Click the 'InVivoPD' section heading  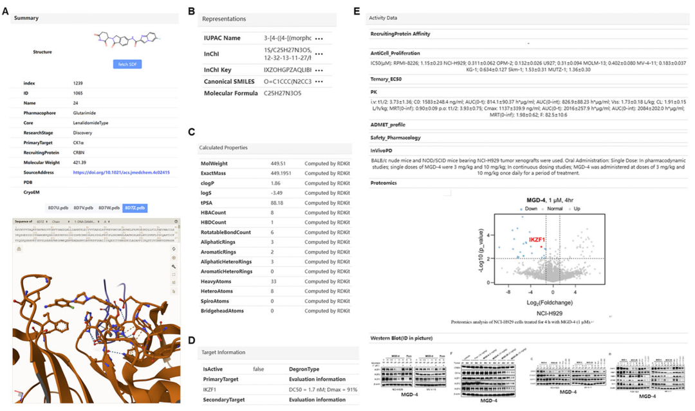381,151
